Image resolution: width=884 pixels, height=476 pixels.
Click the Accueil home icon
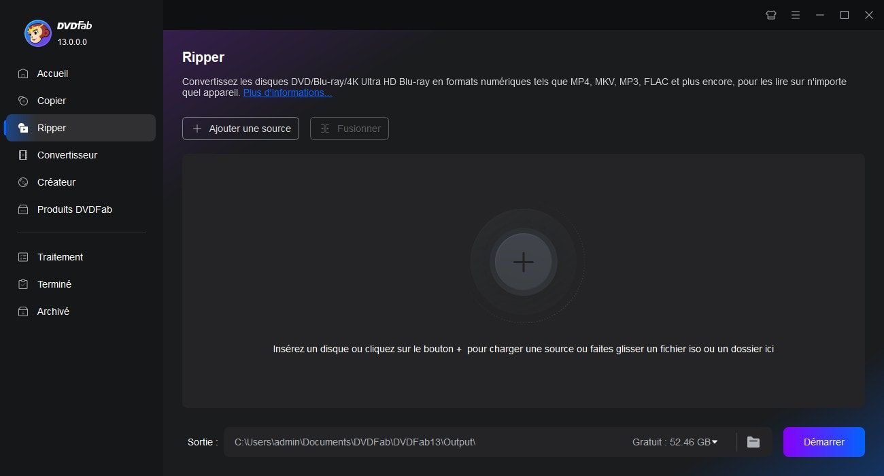tap(23, 73)
